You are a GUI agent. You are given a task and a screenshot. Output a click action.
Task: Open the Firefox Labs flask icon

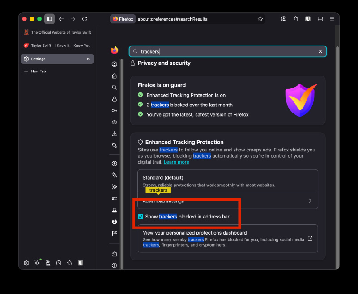[115, 210]
